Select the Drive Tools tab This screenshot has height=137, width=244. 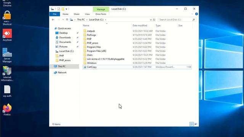[x=101, y=14]
